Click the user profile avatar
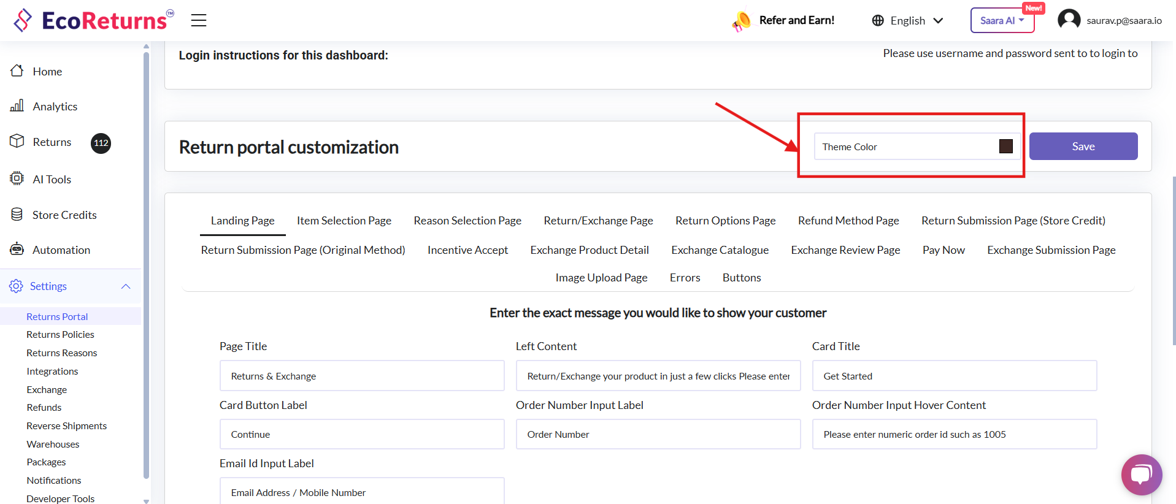 [x=1069, y=20]
